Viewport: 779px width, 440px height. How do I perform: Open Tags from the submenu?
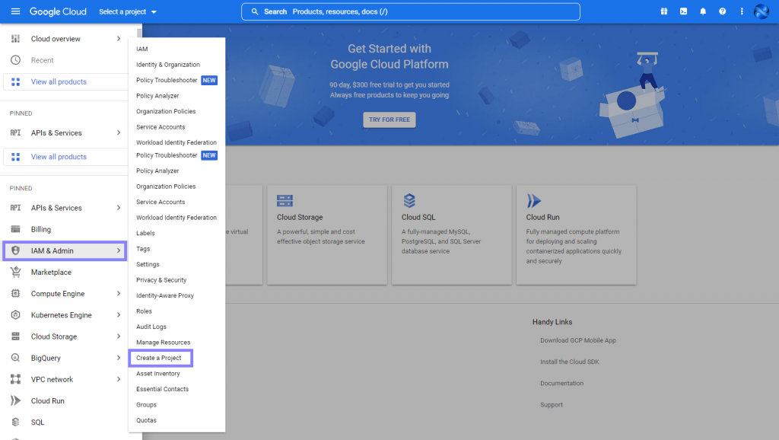(143, 249)
